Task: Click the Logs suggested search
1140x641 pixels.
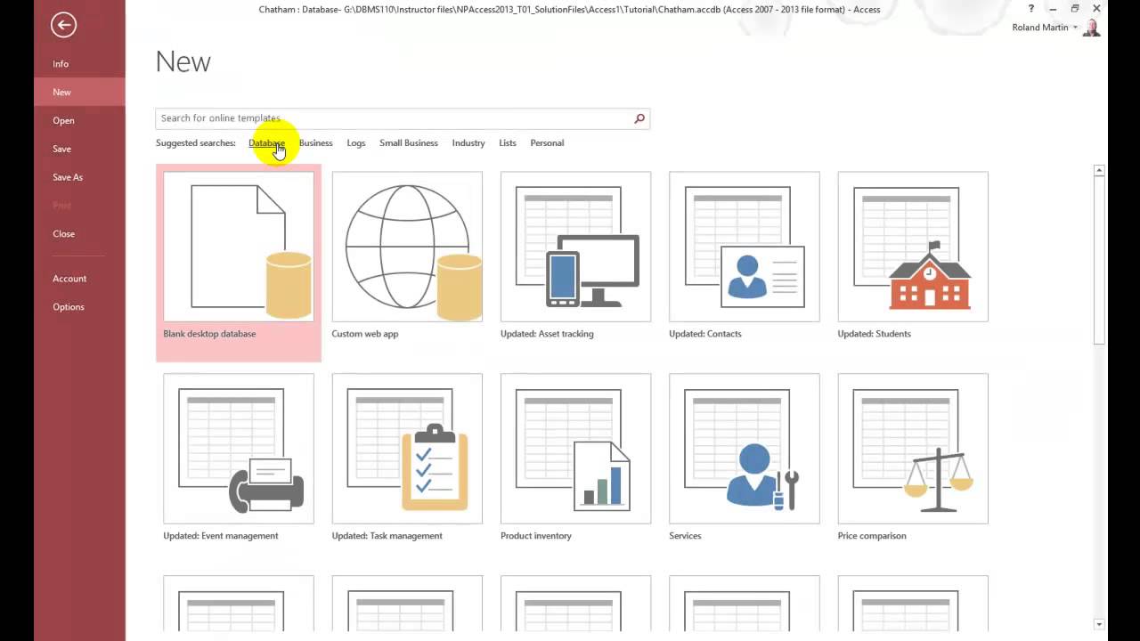Action: [x=356, y=143]
